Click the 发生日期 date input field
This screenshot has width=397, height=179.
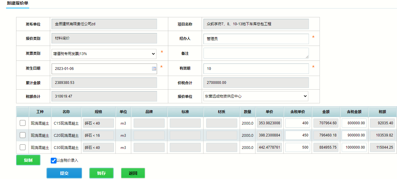(x=102, y=69)
